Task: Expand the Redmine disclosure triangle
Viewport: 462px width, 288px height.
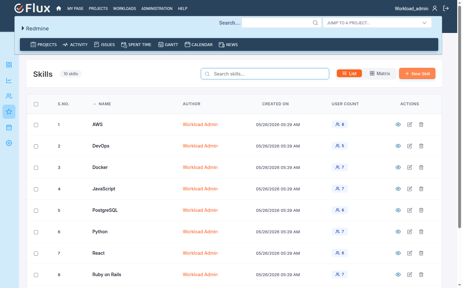Action: pos(23,28)
